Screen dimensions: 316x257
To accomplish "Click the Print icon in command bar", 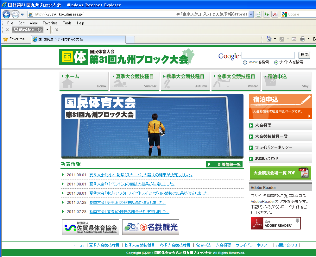I will [x=302, y=39].
